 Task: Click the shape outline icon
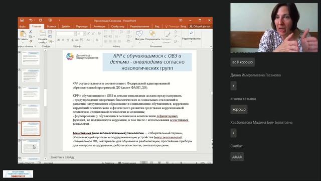click(176, 37)
